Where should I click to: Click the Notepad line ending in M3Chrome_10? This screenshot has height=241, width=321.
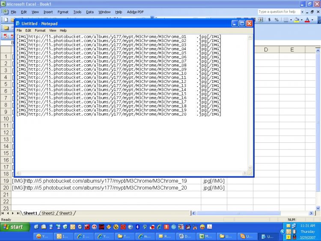[119, 73]
